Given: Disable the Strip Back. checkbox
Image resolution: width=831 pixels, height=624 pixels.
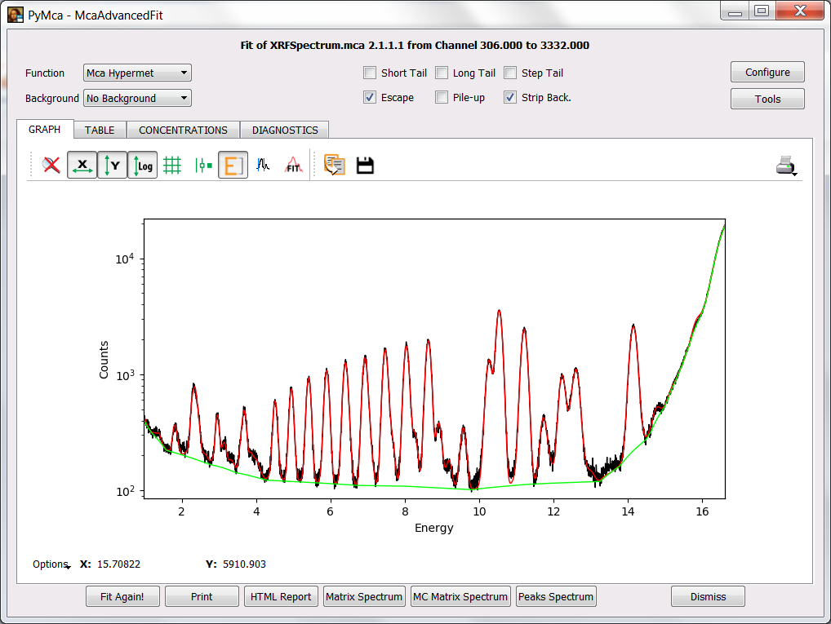Looking at the screenshot, I should (x=510, y=98).
